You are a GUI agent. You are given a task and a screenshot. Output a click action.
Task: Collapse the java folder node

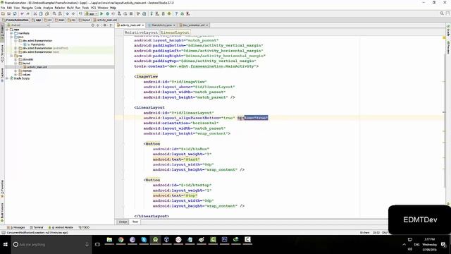11,37
